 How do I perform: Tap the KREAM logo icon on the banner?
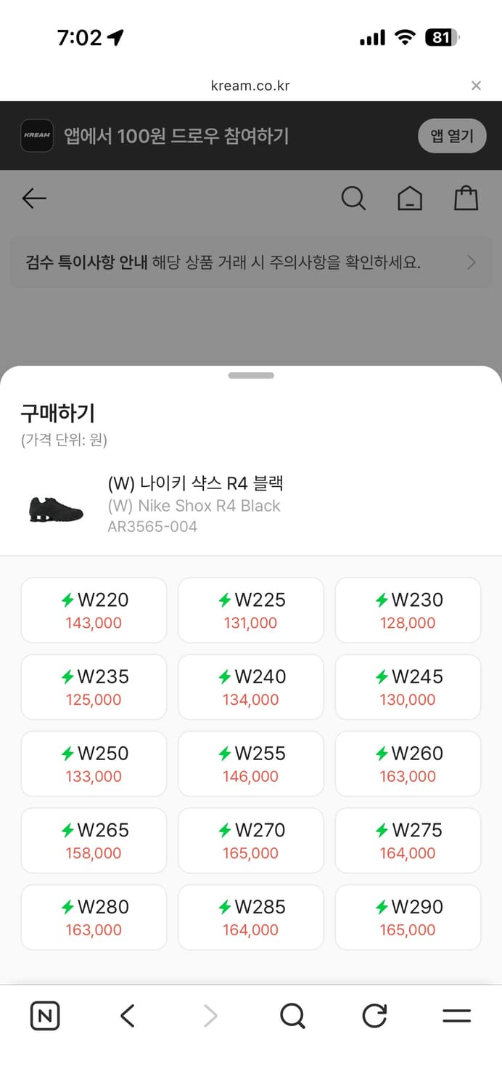click(37, 136)
